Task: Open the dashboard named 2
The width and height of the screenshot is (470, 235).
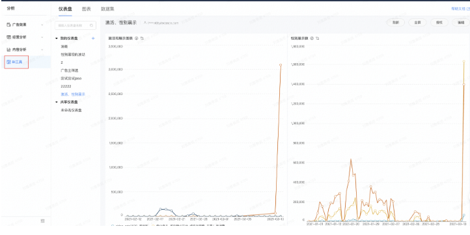Action: click(x=62, y=62)
